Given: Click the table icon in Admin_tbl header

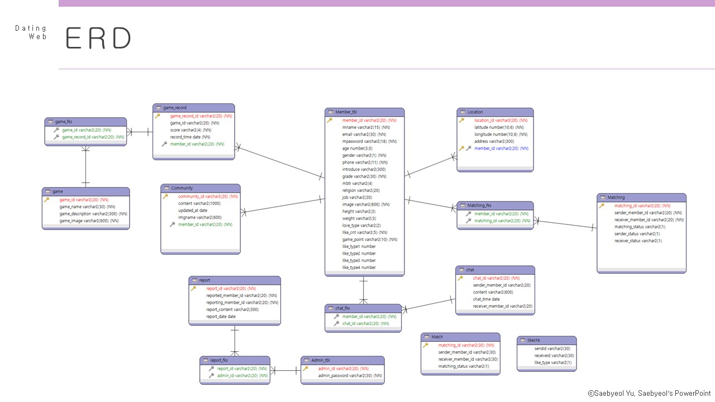Looking at the screenshot, I should coord(306,361).
